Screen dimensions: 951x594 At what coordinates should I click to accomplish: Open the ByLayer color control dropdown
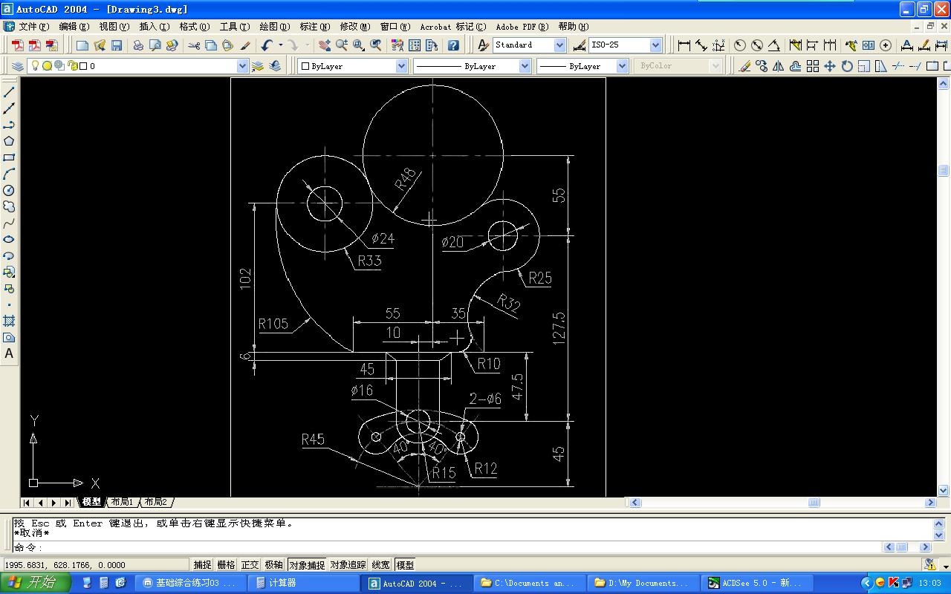click(x=402, y=66)
